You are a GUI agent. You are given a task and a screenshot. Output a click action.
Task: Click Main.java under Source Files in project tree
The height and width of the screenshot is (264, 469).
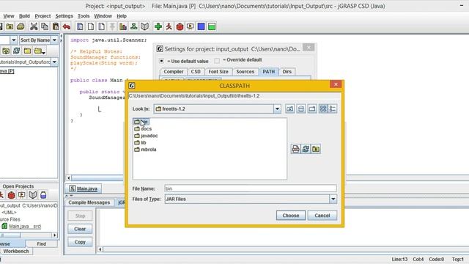coord(21,227)
